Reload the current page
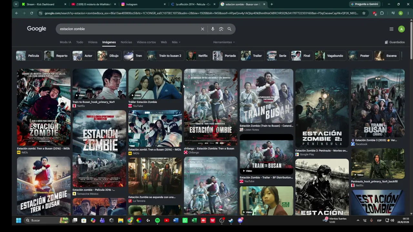The height and width of the screenshot is (232, 413). tap(32, 13)
